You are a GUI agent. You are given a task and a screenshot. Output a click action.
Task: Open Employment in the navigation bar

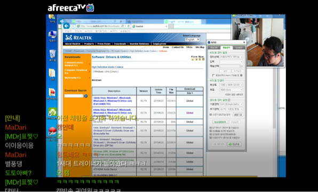pyautogui.click(x=160, y=44)
